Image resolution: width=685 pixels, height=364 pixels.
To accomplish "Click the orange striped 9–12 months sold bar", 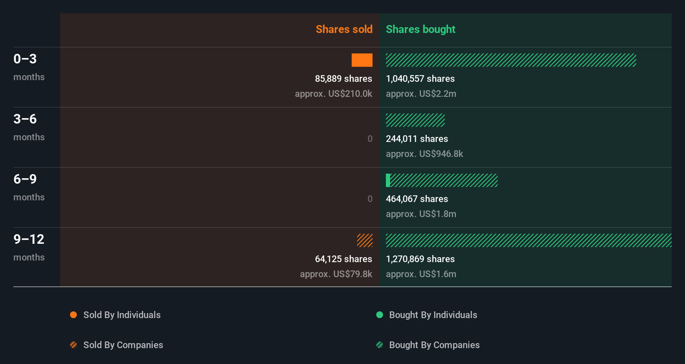I will 365,240.
